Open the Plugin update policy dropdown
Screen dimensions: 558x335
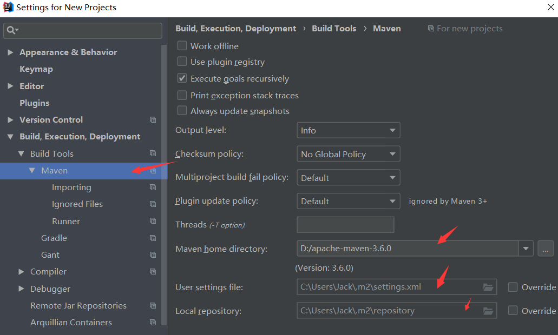pos(349,201)
